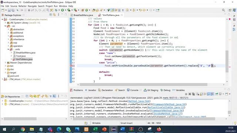Toggle Show Console on standard out
Screen dimensions: 237x133
click(209, 94)
